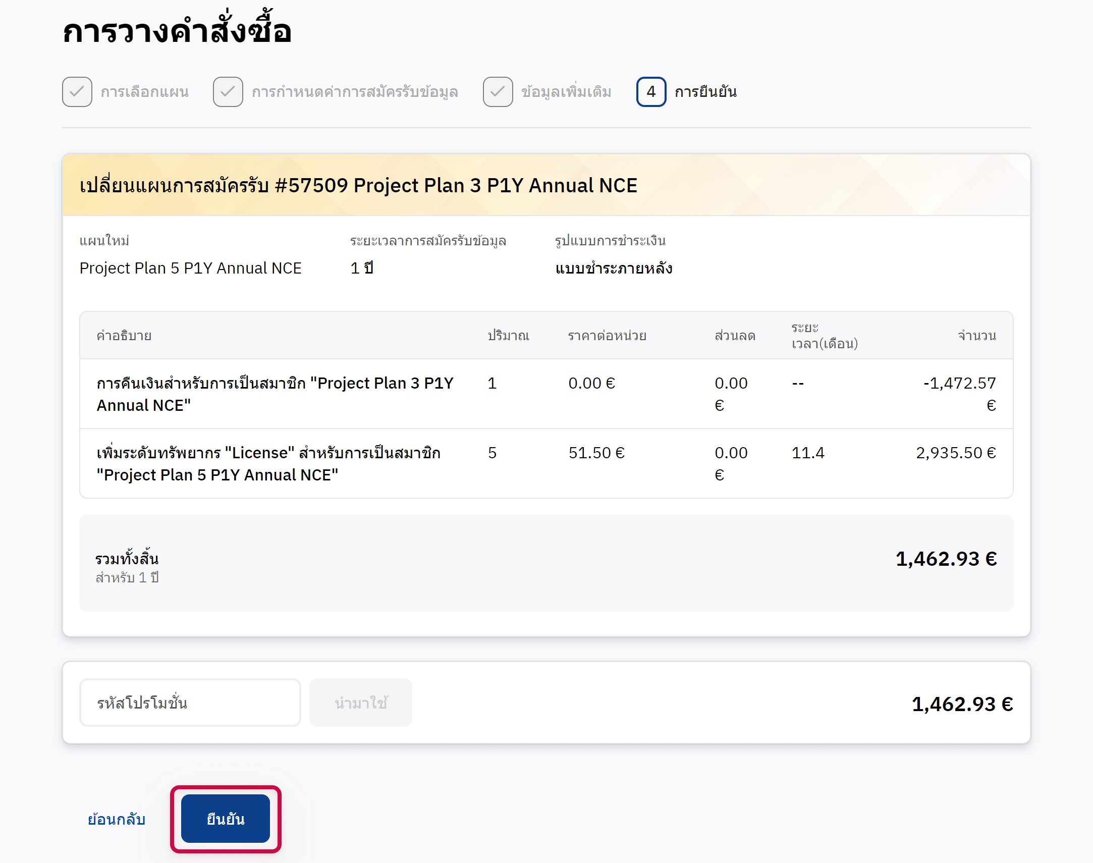Click the รวมทั้งสิ้น grand total label
The width and height of the screenshot is (1093, 863).
click(127, 559)
